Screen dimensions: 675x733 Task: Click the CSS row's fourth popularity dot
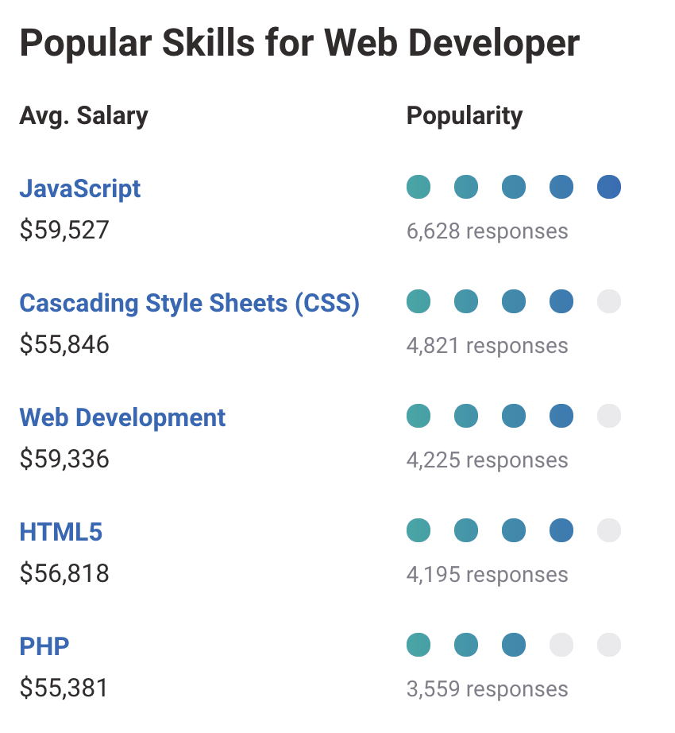click(x=561, y=301)
